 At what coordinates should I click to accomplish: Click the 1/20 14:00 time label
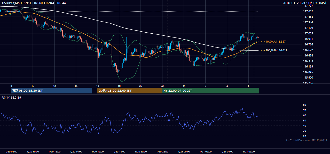pos(76,152)
